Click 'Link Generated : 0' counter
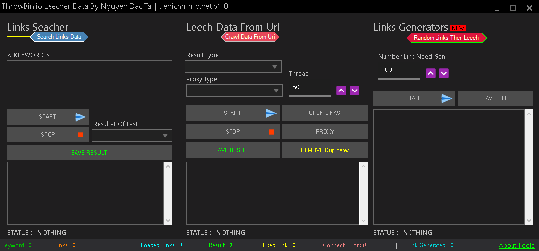Image resolution: width=539 pixels, height=251 pixels. pos(430,245)
